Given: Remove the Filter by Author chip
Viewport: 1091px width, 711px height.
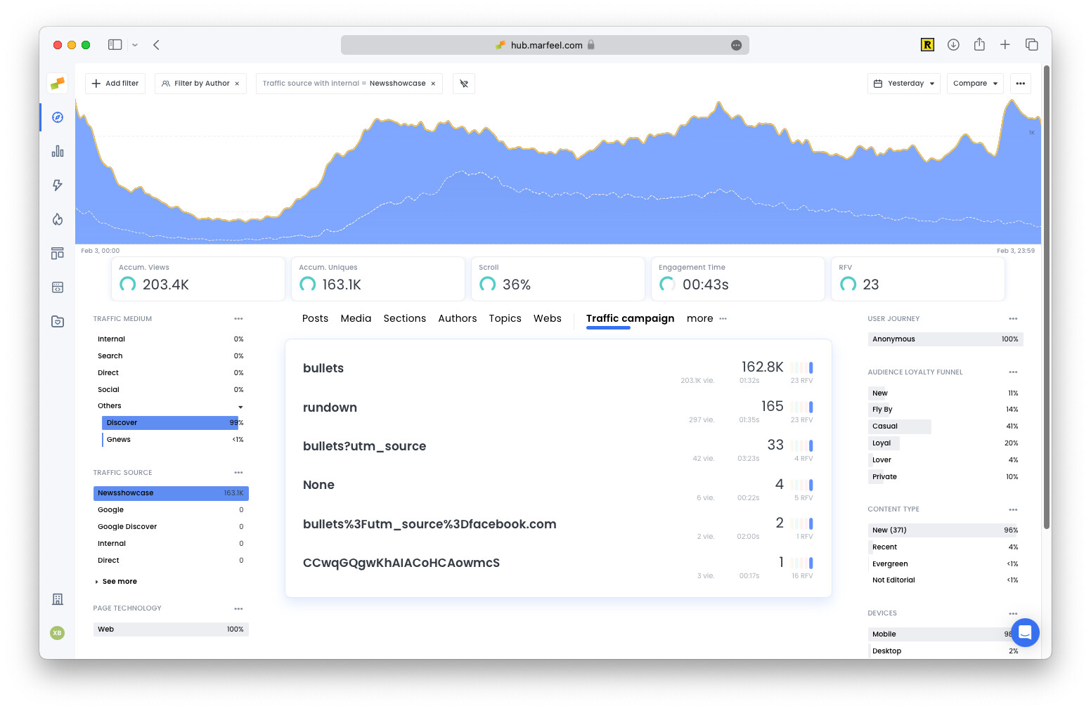Looking at the screenshot, I should pyautogui.click(x=238, y=83).
